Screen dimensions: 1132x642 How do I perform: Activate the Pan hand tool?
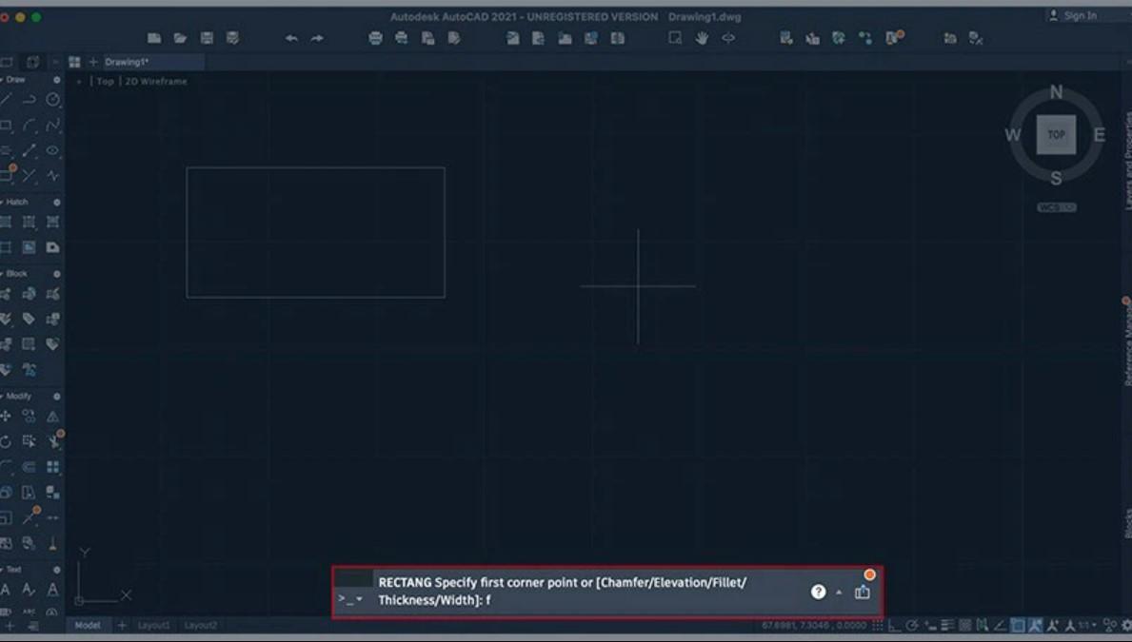tap(702, 37)
